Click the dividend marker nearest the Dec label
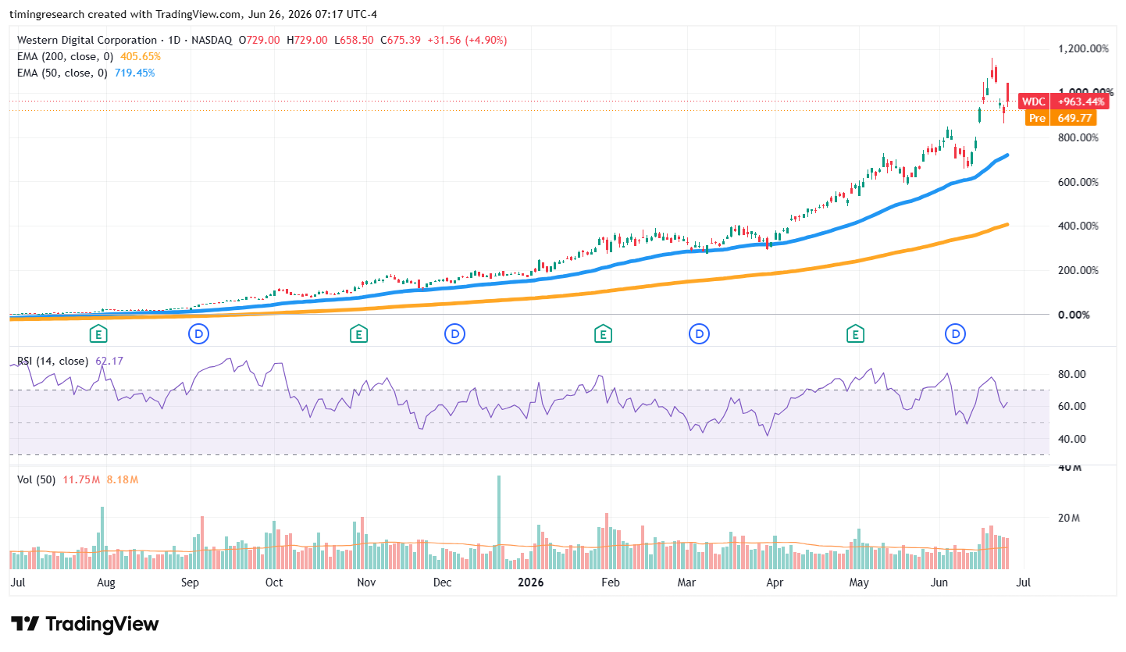This screenshot has height=652, width=1126. click(x=454, y=334)
